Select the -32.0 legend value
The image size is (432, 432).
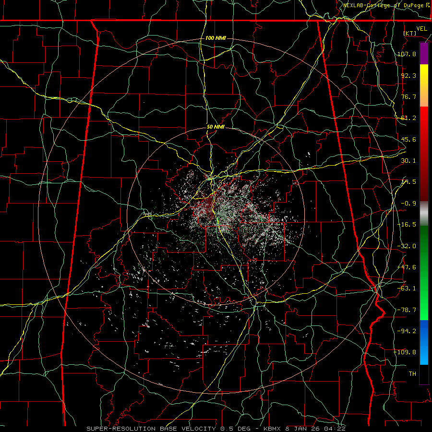click(x=407, y=246)
